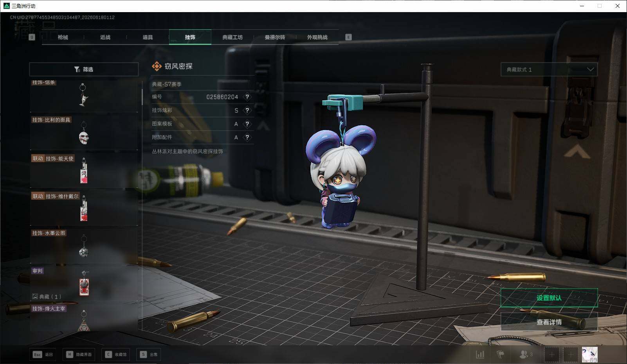Image resolution: width=627 pixels, height=364 pixels.
Task: Open the 枪械 tab
Action: (x=63, y=37)
